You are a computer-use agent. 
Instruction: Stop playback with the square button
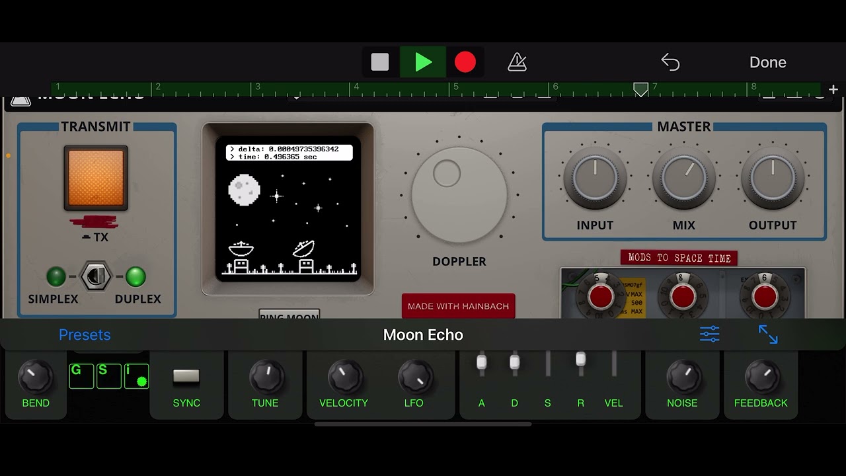[x=380, y=62]
